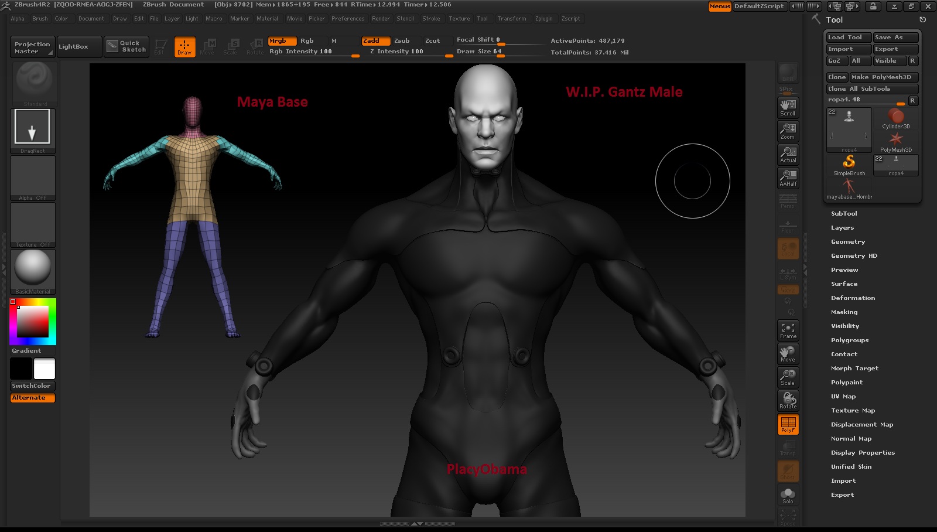The image size is (937, 532).
Task: Toggle Solo mode
Action: tap(788, 496)
